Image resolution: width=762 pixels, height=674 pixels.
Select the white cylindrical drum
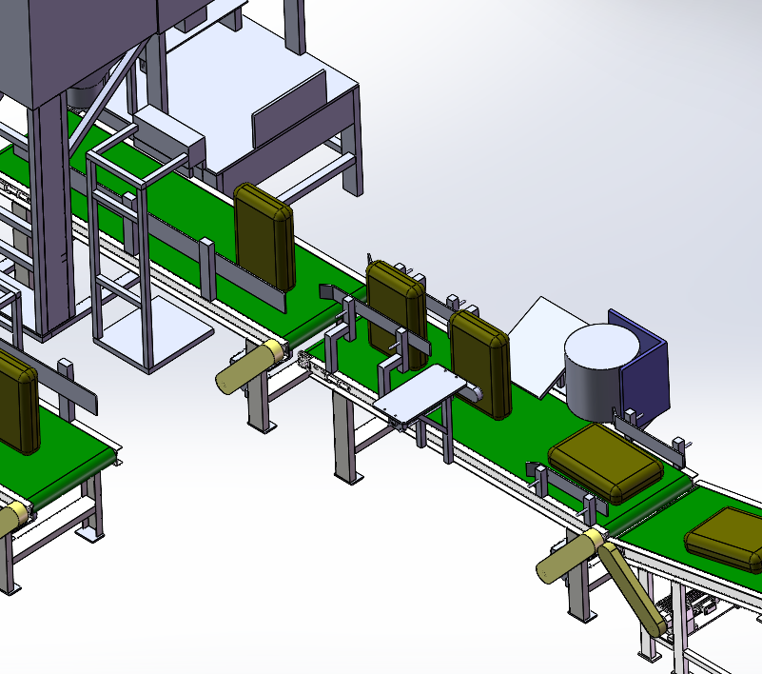tap(601, 372)
